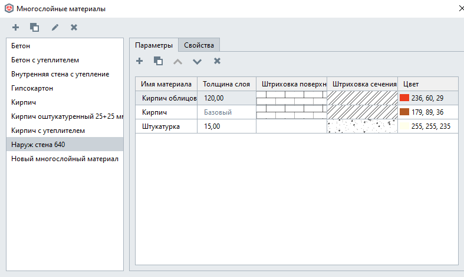Select the Гипсокартон material
The image size is (464, 277).
(32, 88)
